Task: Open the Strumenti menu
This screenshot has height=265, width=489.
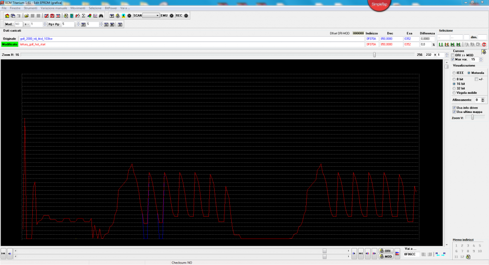Action: (x=30, y=8)
